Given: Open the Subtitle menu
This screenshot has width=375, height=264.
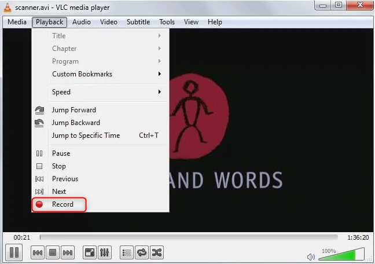Looking at the screenshot, I should pyautogui.click(x=138, y=22).
